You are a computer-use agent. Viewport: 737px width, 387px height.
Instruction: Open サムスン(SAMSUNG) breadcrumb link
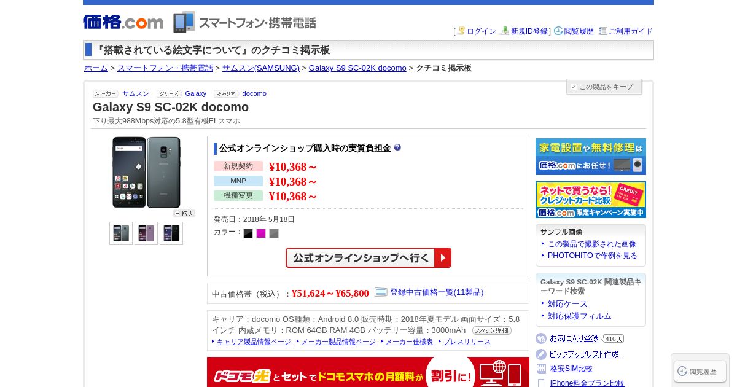point(261,68)
